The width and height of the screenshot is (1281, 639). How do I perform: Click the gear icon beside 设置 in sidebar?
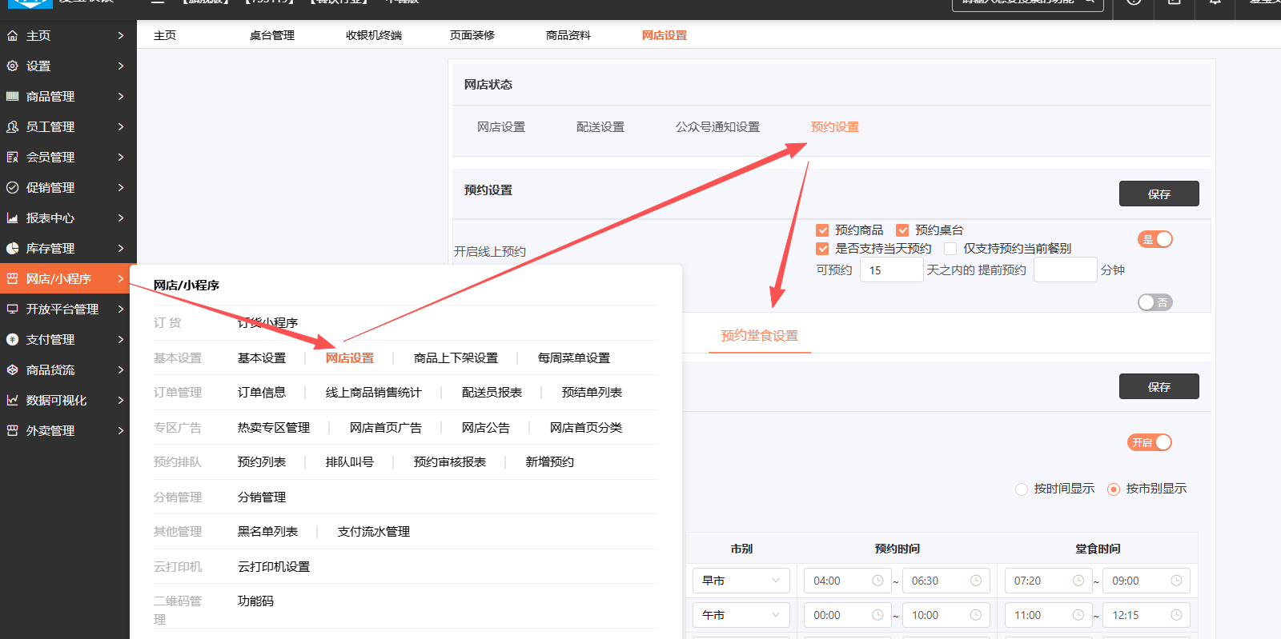point(12,66)
